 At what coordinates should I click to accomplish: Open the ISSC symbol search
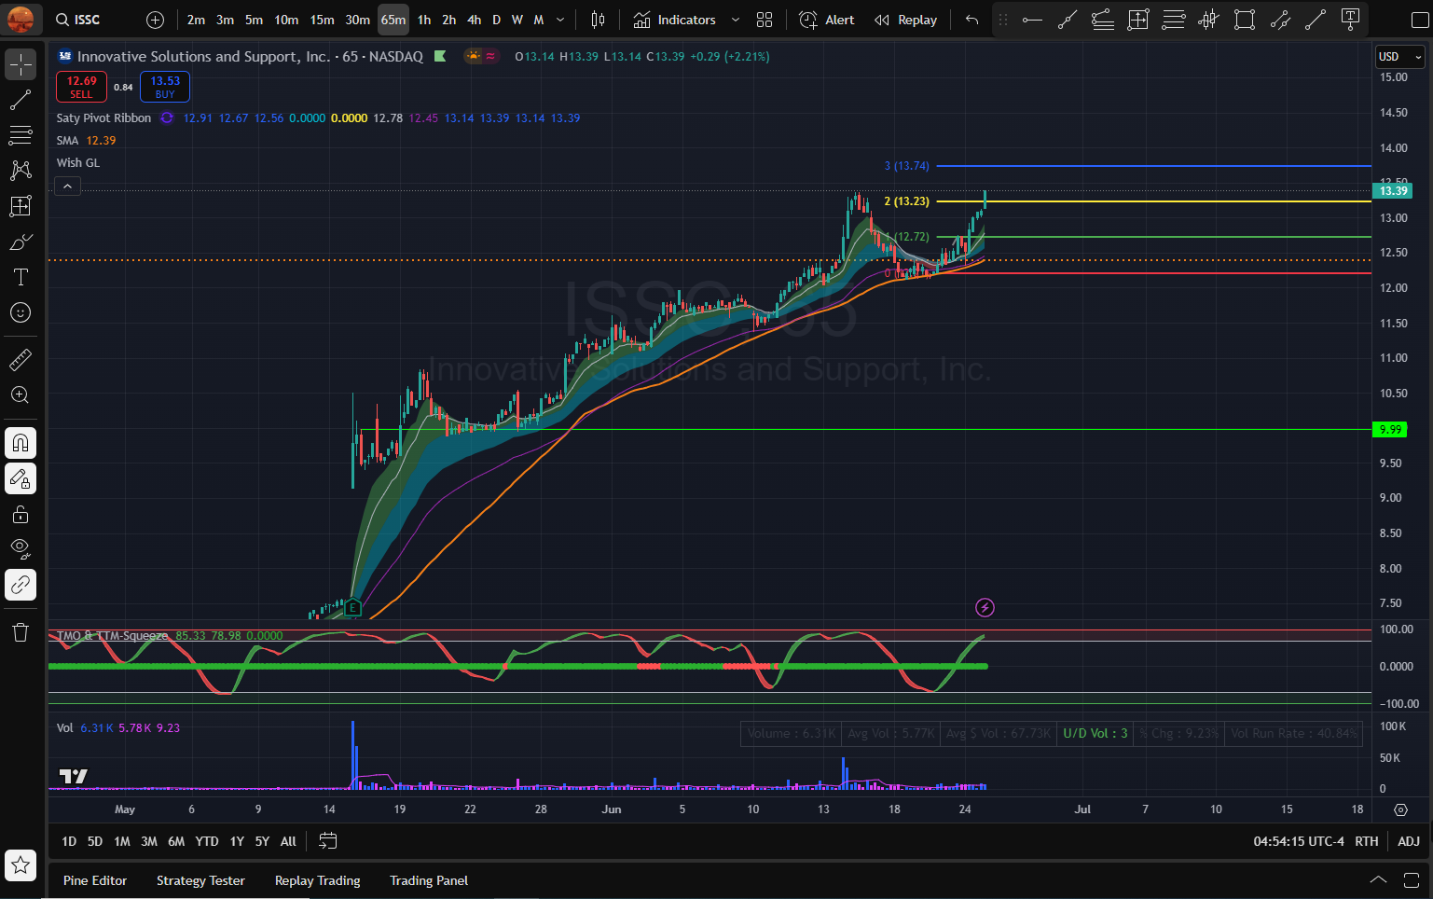[x=78, y=20]
